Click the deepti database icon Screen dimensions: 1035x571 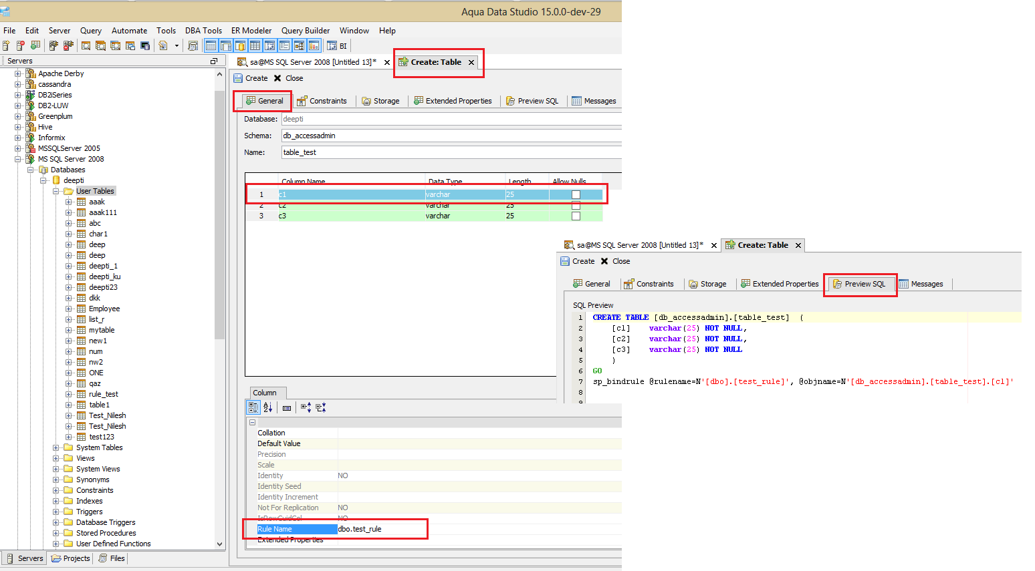tap(56, 180)
